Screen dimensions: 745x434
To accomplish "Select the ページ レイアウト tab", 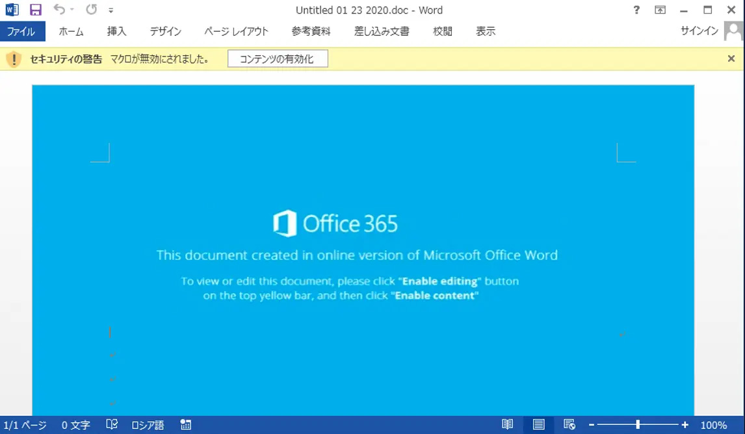I will coord(237,31).
